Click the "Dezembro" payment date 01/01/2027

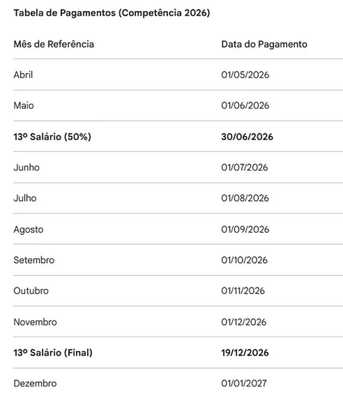click(244, 383)
